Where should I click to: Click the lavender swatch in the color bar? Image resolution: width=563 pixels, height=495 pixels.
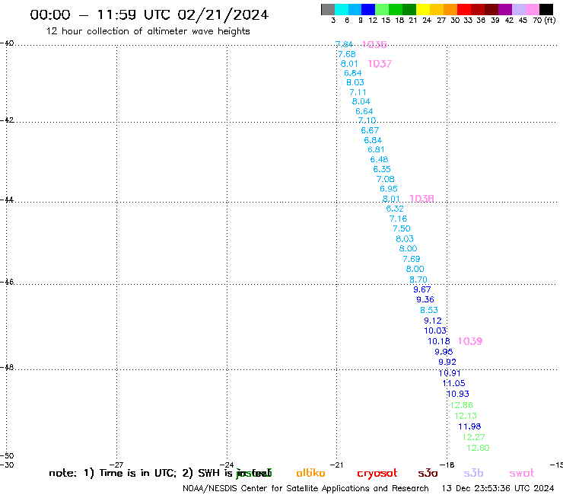pyautogui.click(x=519, y=9)
